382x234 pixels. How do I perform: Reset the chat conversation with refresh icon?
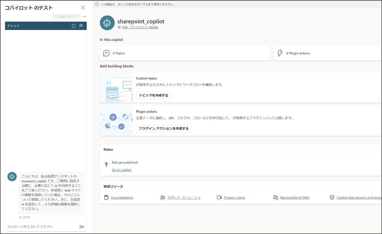[74, 26]
